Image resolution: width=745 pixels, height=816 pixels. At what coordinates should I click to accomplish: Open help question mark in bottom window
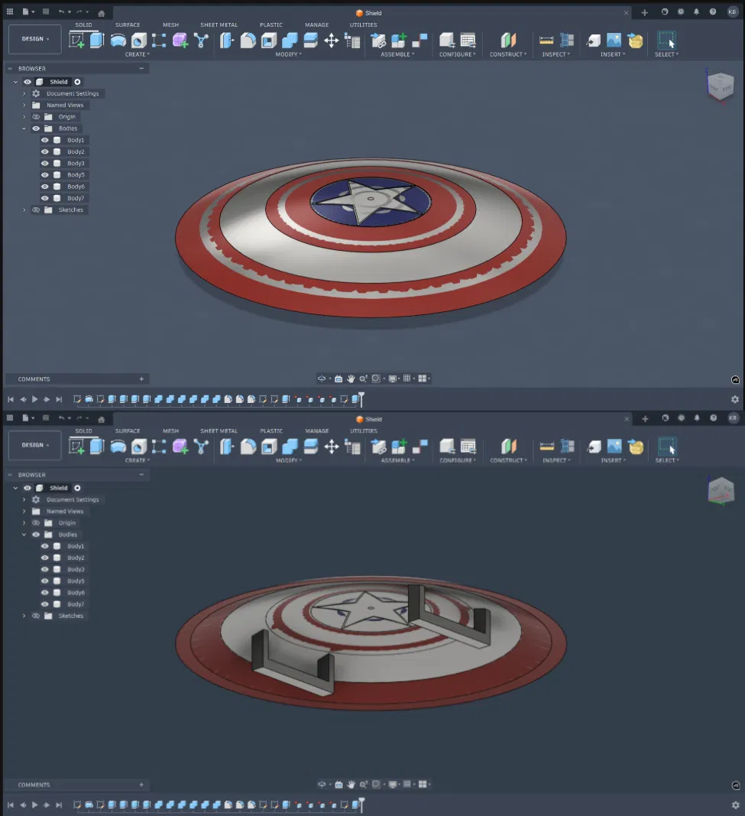point(713,418)
